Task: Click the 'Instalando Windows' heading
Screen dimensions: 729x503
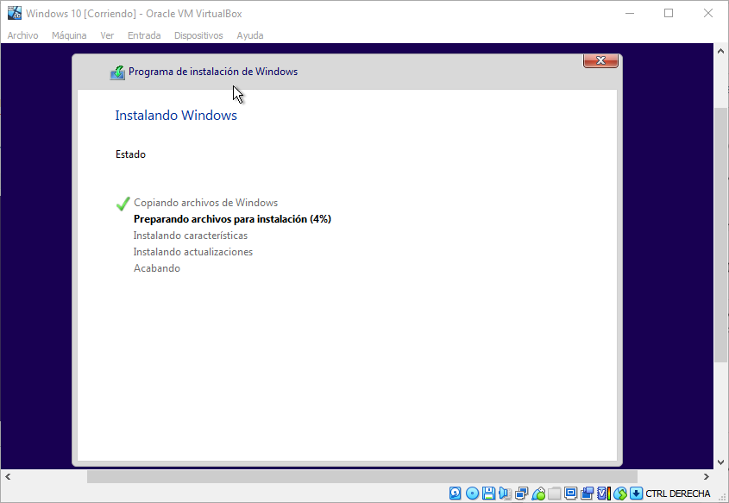Action: pyautogui.click(x=176, y=116)
